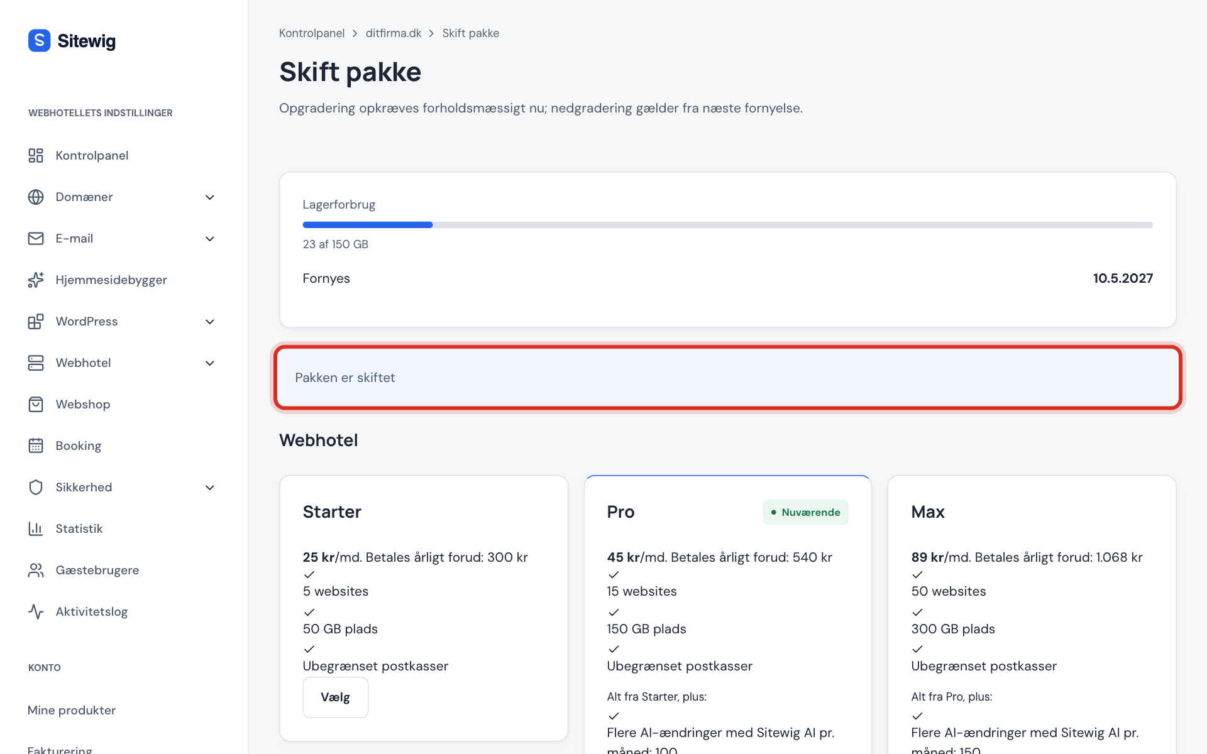This screenshot has width=1207, height=754.
Task: Click the Aktivitetslog pulse icon
Action: point(36,611)
